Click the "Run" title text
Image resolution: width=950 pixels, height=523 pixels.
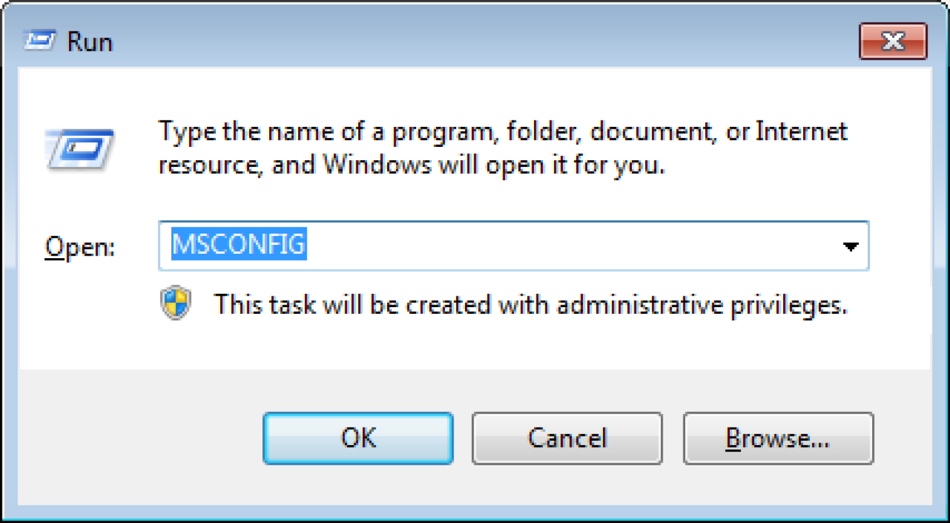click(x=90, y=42)
